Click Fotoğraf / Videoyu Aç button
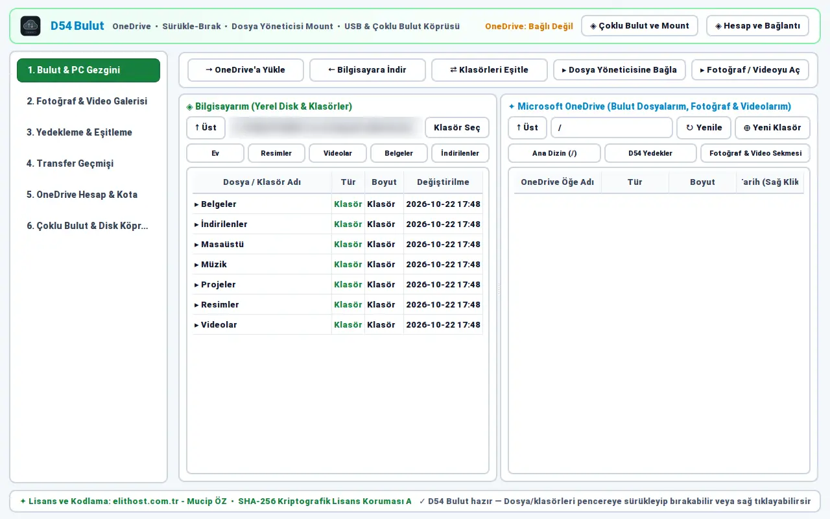 pyautogui.click(x=750, y=70)
